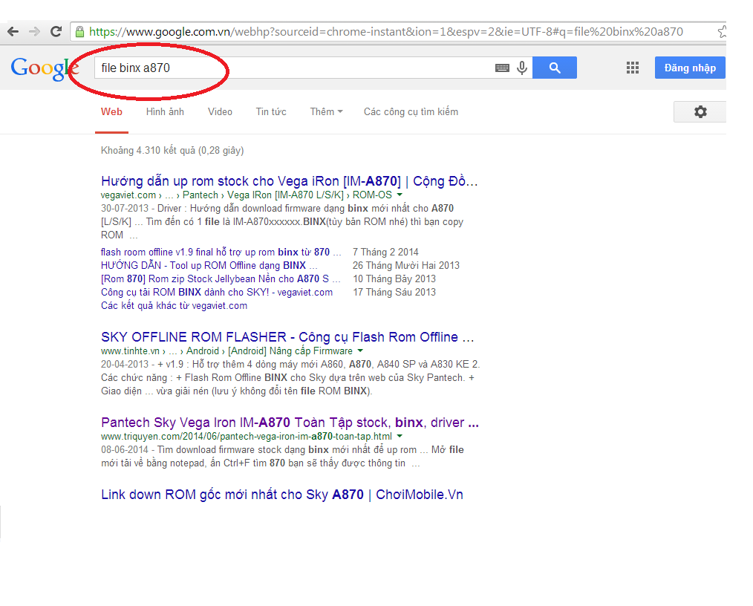753x606 pixels.
Task: Click the Google logo
Action: (45, 68)
